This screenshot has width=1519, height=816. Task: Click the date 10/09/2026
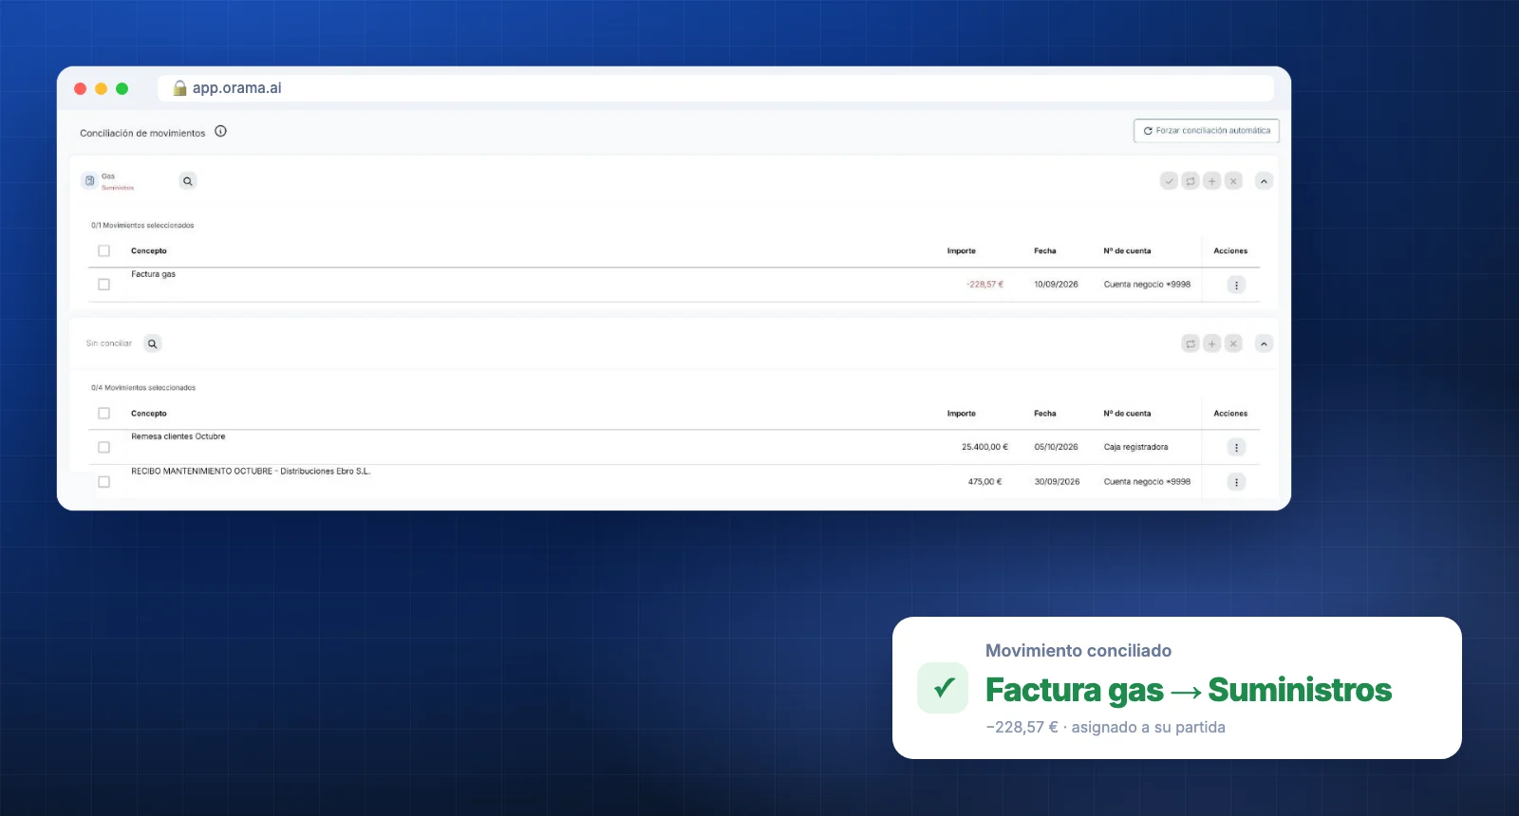tap(1056, 285)
